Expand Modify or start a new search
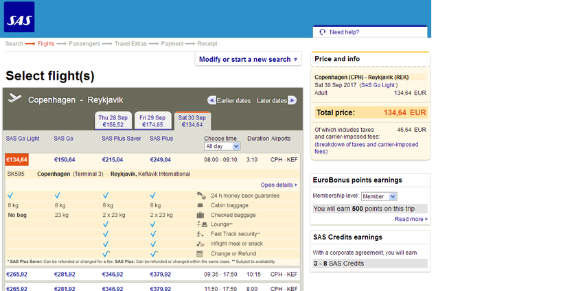This screenshot has width=563, height=291. pyautogui.click(x=249, y=60)
